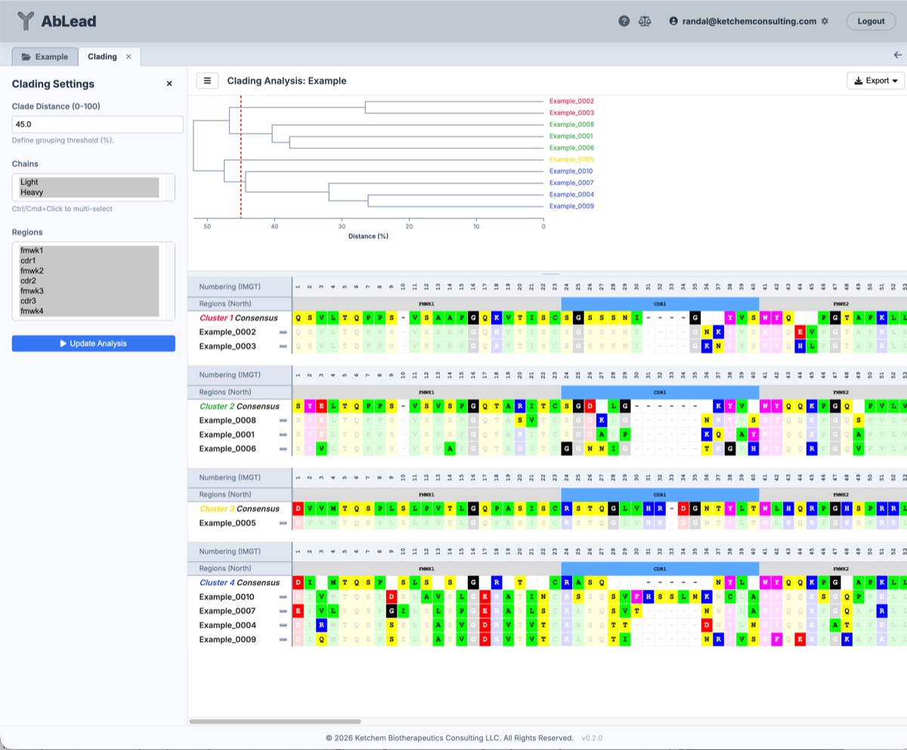This screenshot has height=750, width=907.
Task: Click the Clade Distance input field
Action: tap(97, 124)
